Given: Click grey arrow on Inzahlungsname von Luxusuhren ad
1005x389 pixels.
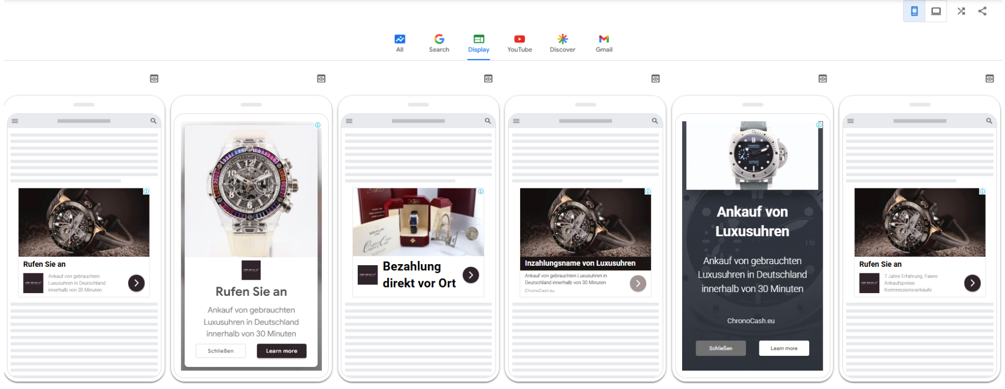Looking at the screenshot, I should point(638,283).
